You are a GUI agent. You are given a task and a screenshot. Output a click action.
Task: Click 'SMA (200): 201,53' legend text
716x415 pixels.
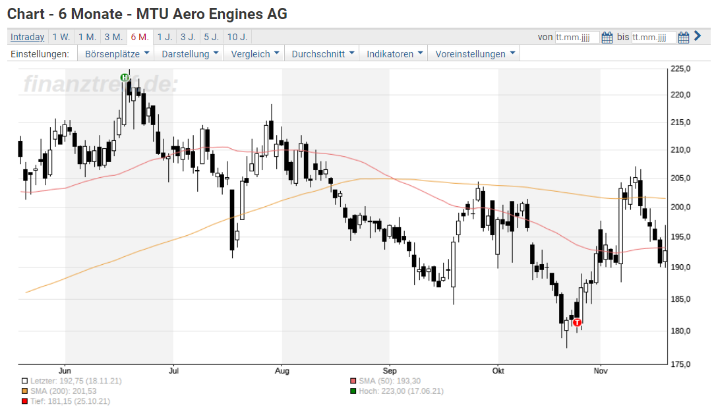pyautogui.click(x=63, y=391)
